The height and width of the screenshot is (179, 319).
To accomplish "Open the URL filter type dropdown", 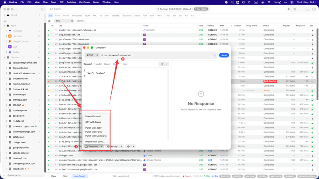I will pos(64,21).
